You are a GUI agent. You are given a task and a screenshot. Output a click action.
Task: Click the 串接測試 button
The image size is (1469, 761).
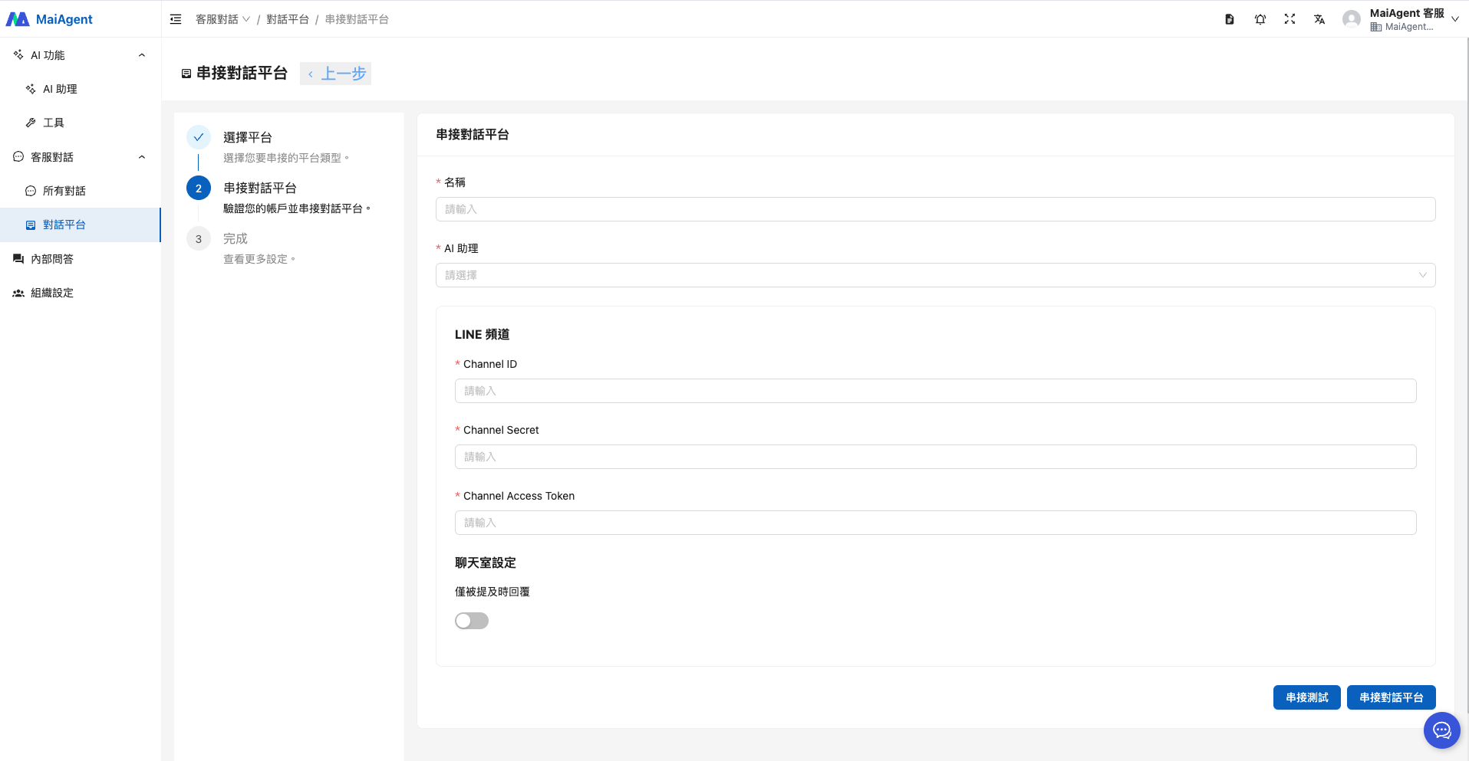tap(1306, 697)
